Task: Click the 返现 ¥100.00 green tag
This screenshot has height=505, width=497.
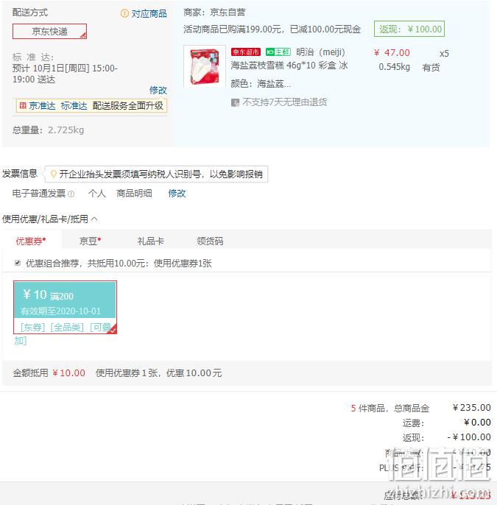Action: (409, 29)
